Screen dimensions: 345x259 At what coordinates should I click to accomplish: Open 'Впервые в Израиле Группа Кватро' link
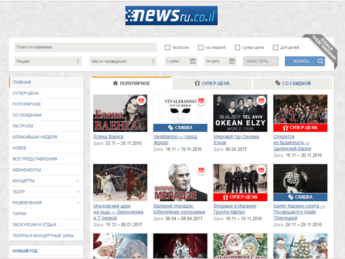235,209
